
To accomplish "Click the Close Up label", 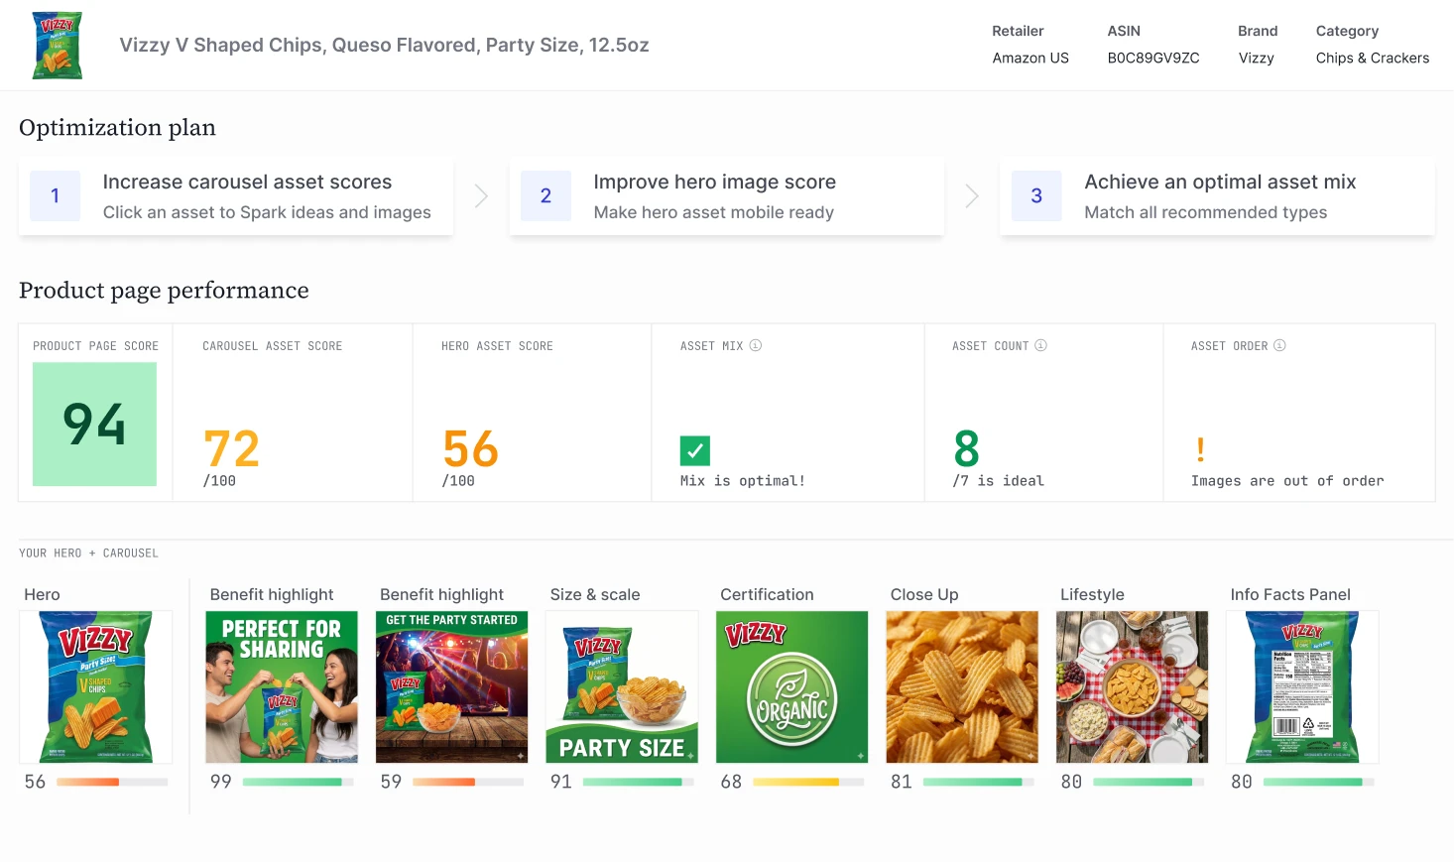I will [924, 594].
